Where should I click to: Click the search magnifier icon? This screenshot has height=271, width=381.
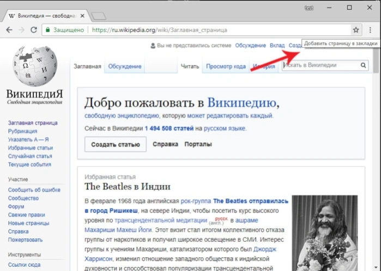363,65
